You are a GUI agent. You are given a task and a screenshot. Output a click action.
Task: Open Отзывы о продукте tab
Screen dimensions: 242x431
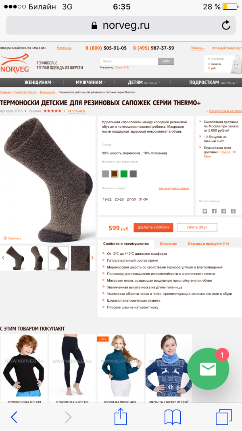(x=208, y=243)
